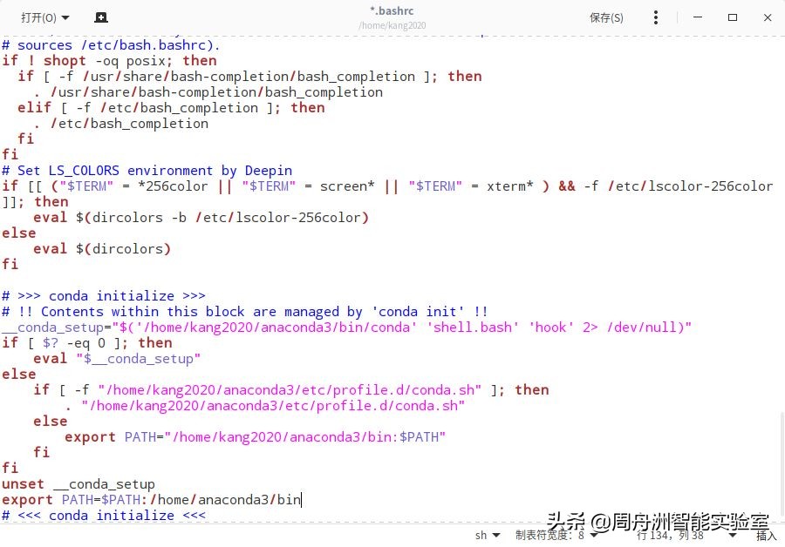Toggle the 插入 insert mode indicator
Viewport: 785px width, 547px height.
tap(766, 536)
